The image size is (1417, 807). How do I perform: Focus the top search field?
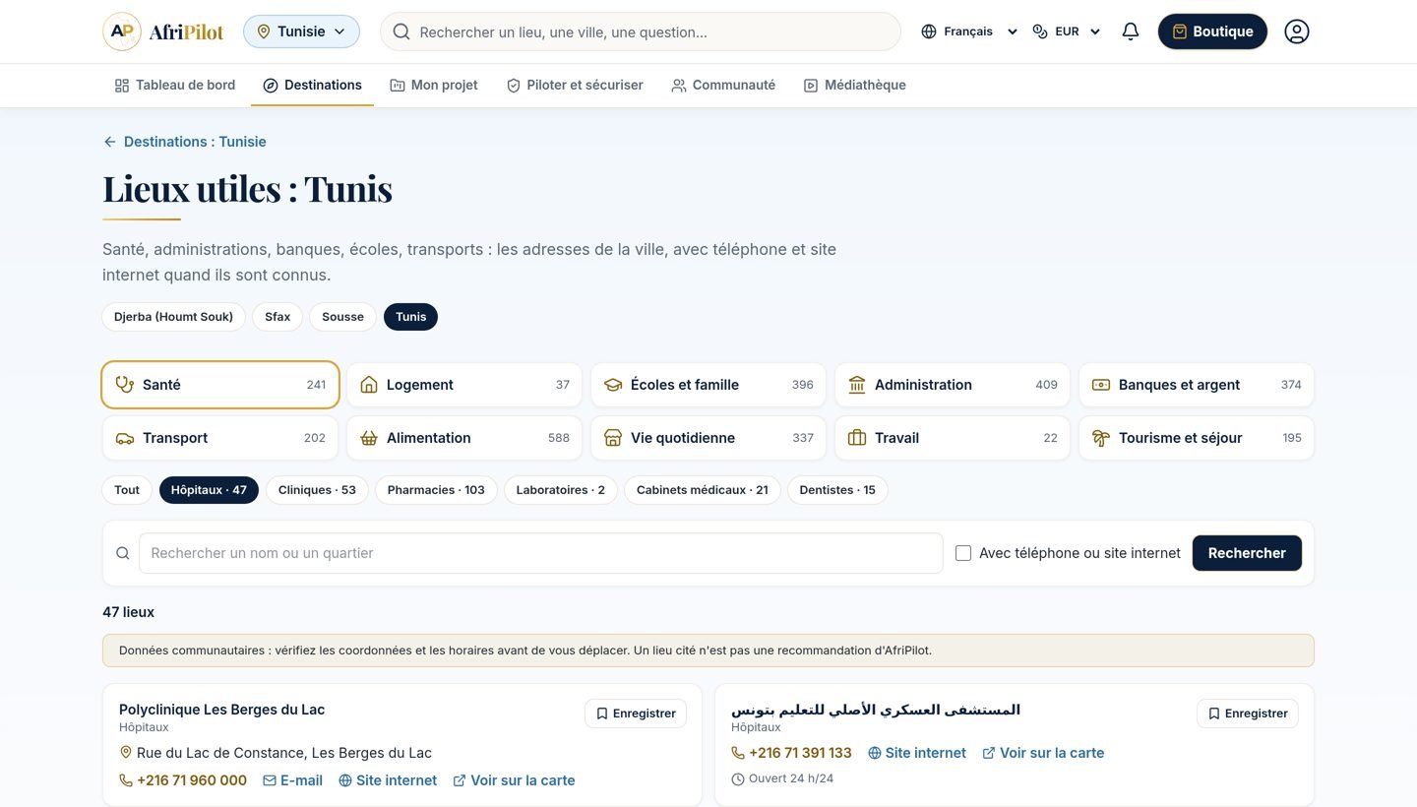(x=641, y=31)
